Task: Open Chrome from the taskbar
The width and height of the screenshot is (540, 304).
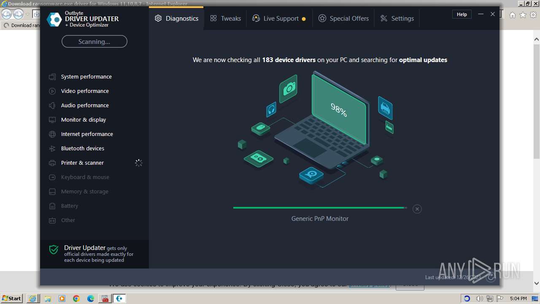Action: 76,299
